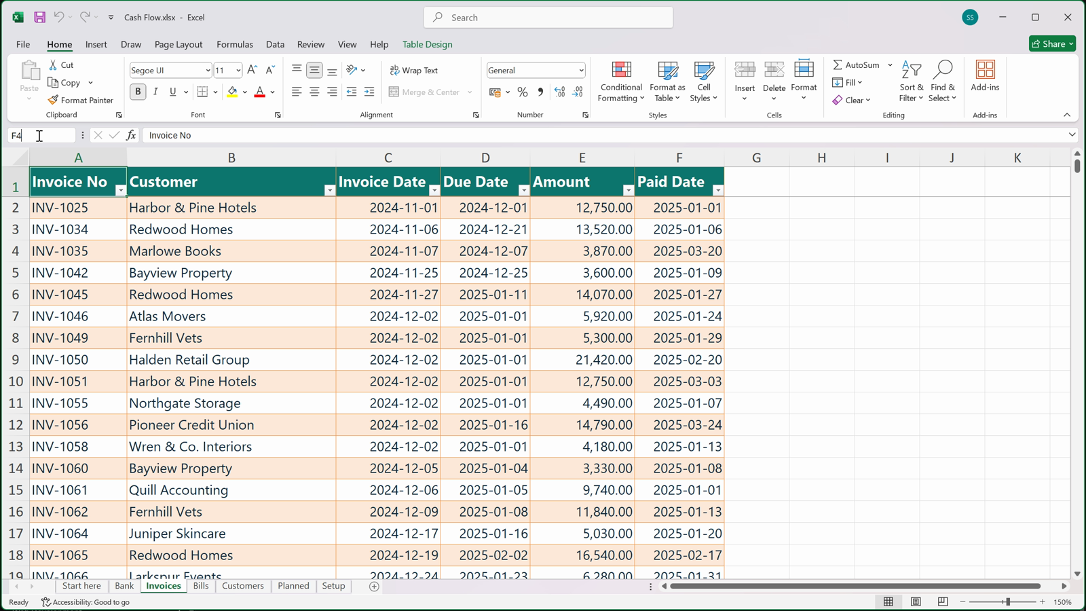
Task: Toggle Middle Align
Action: point(314,70)
